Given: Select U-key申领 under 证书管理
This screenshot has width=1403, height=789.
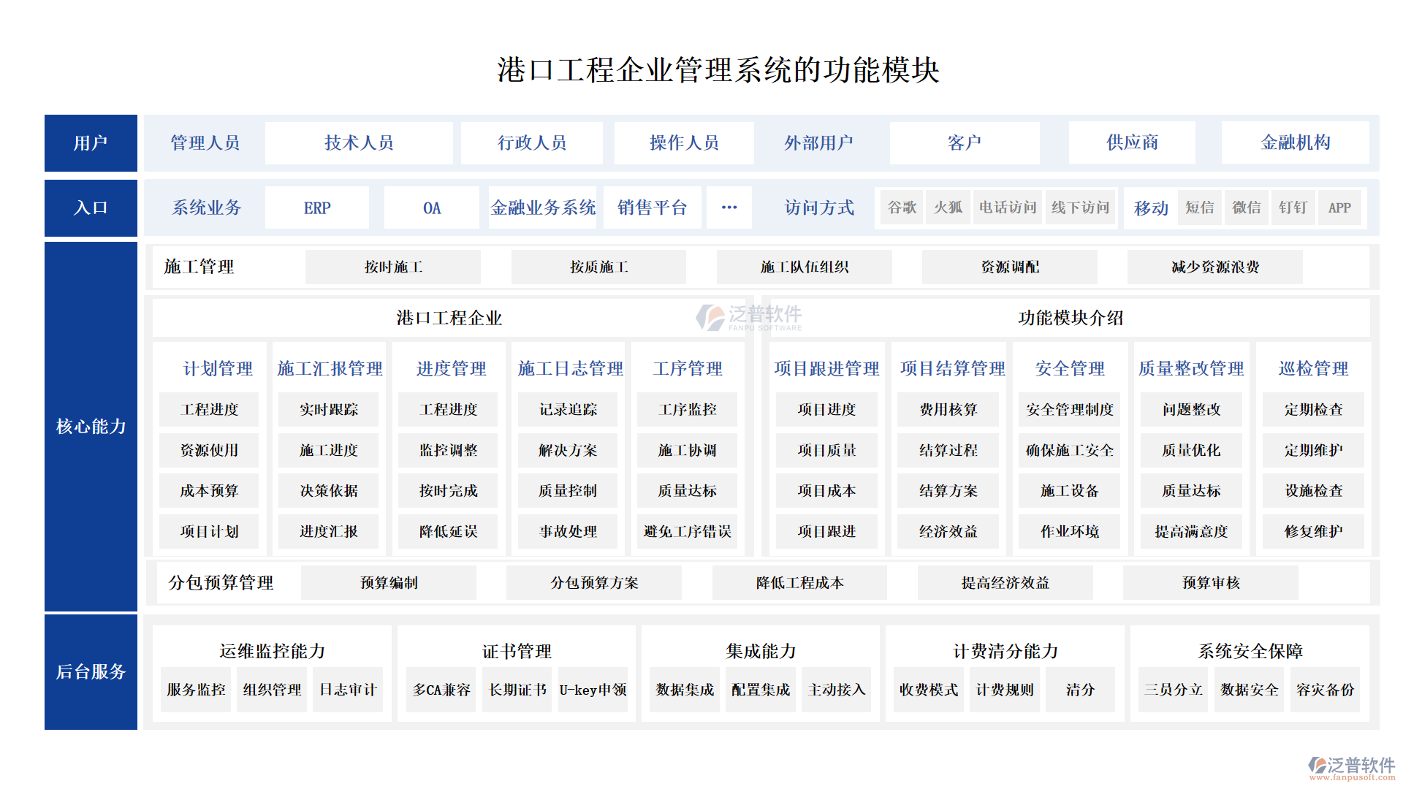Looking at the screenshot, I should [x=593, y=690].
